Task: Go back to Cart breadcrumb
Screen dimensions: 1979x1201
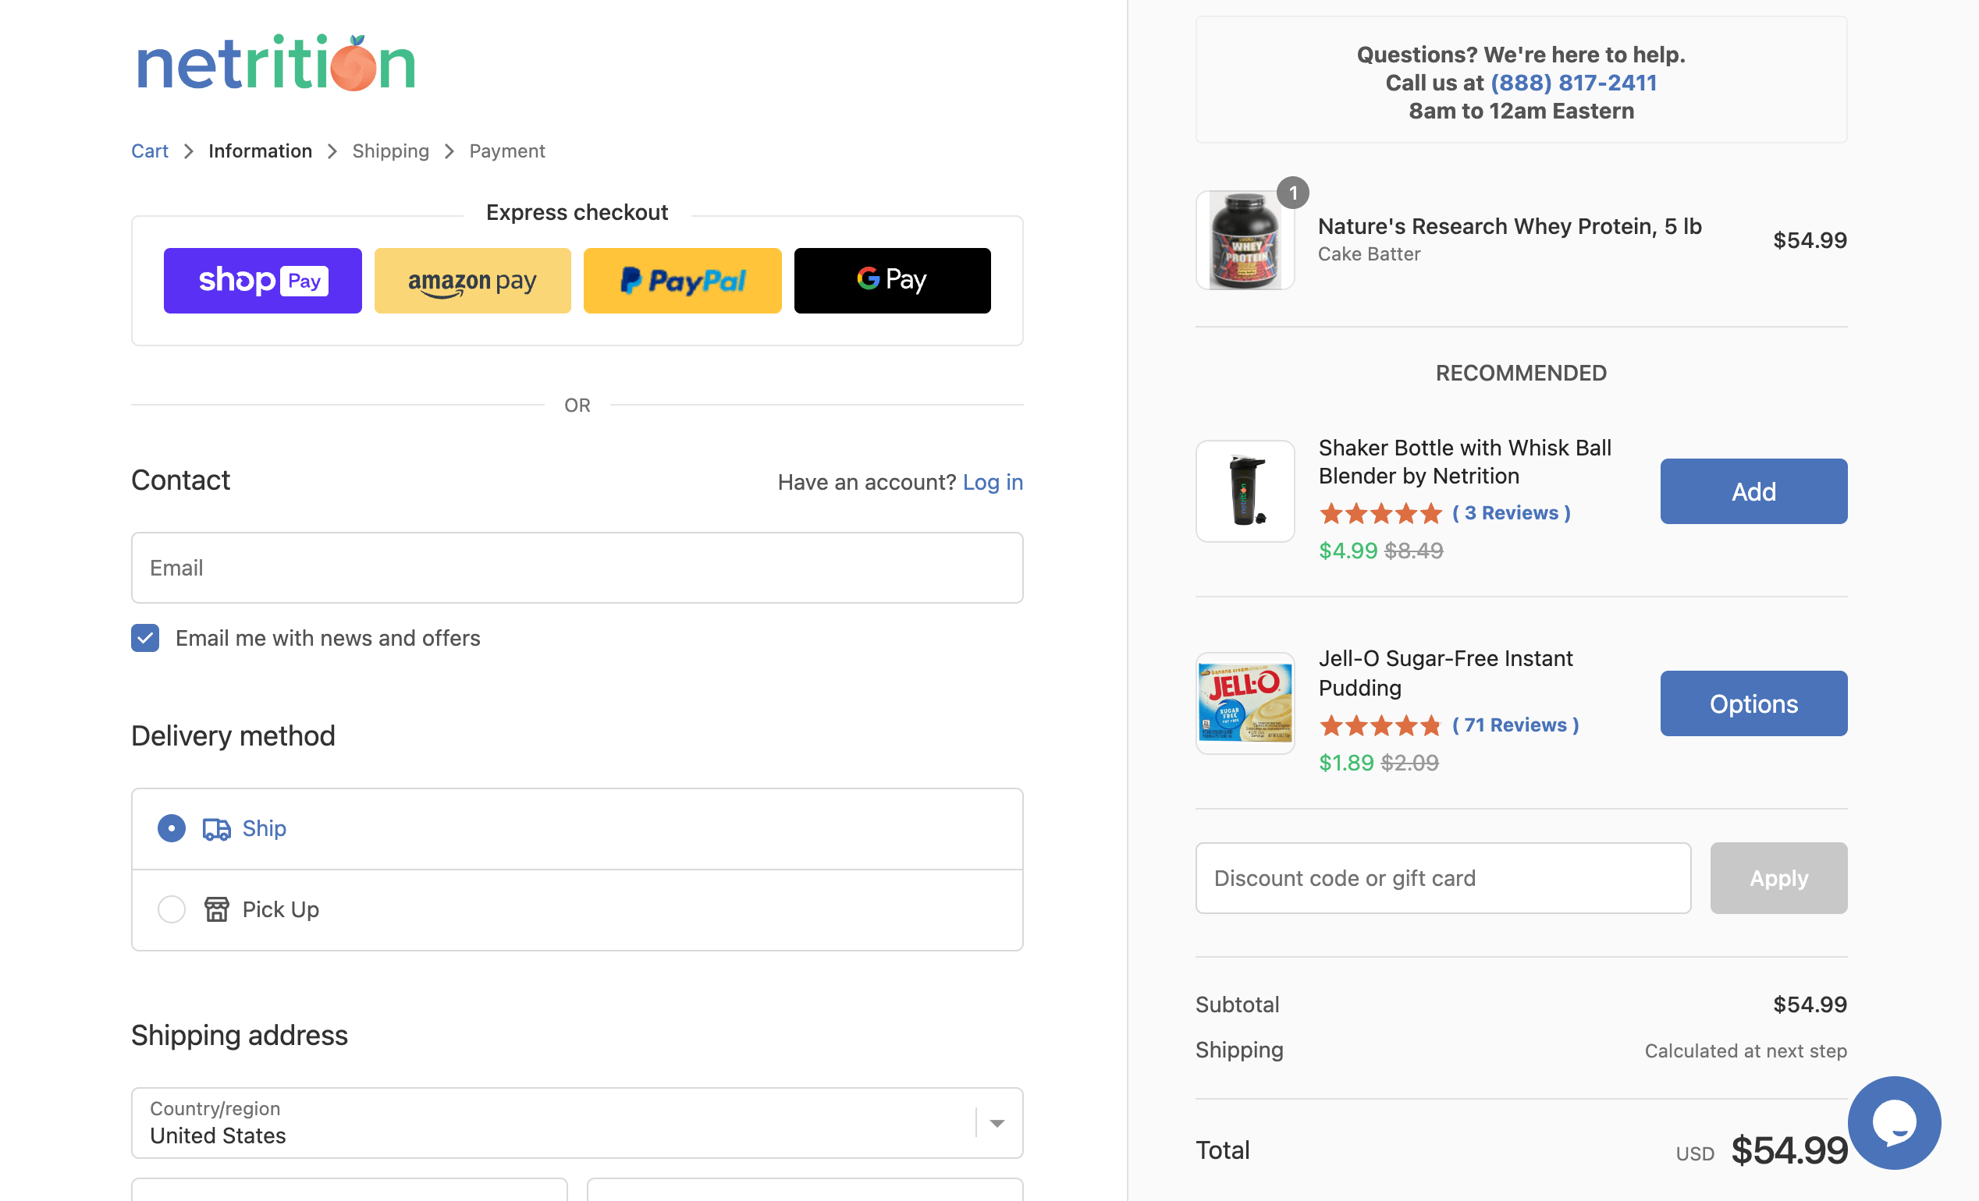Action: (x=149, y=151)
